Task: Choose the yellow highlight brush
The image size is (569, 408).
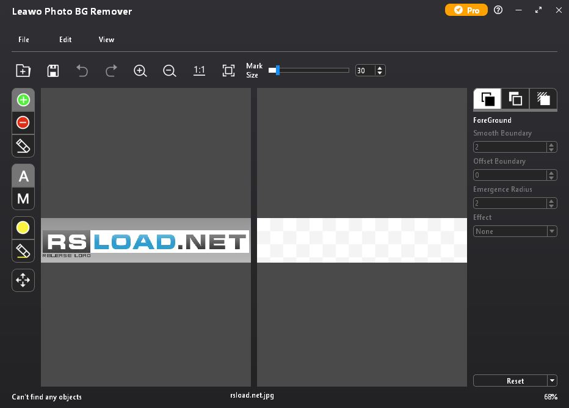Action: coord(23,228)
